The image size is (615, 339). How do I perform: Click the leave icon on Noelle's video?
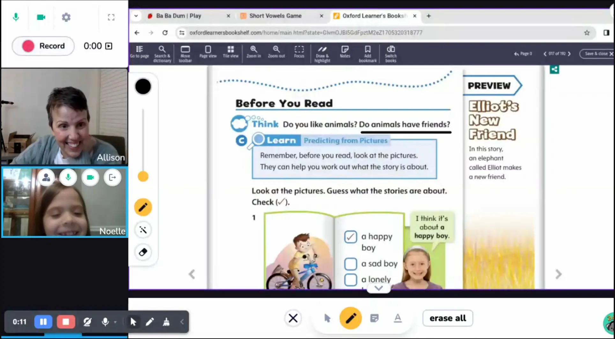click(x=112, y=177)
